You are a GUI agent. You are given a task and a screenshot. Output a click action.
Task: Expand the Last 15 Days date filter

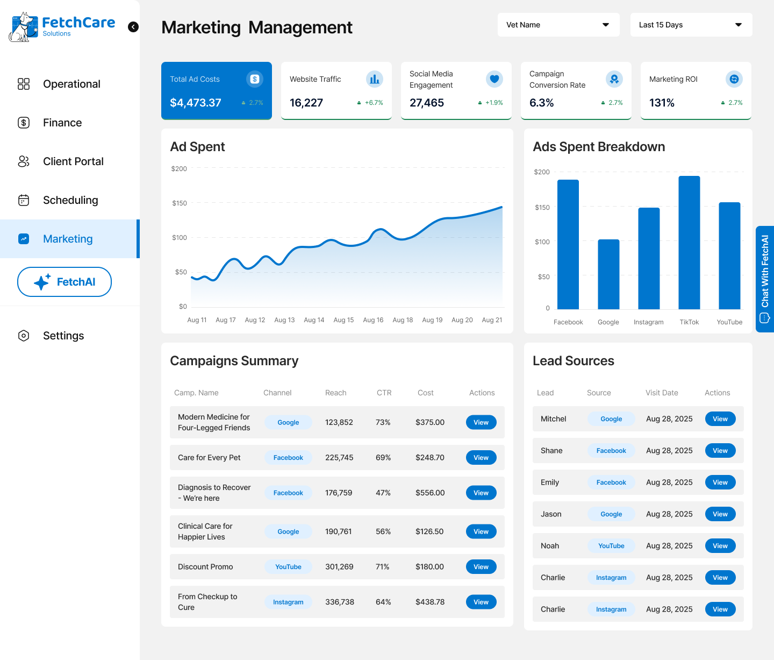(691, 25)
